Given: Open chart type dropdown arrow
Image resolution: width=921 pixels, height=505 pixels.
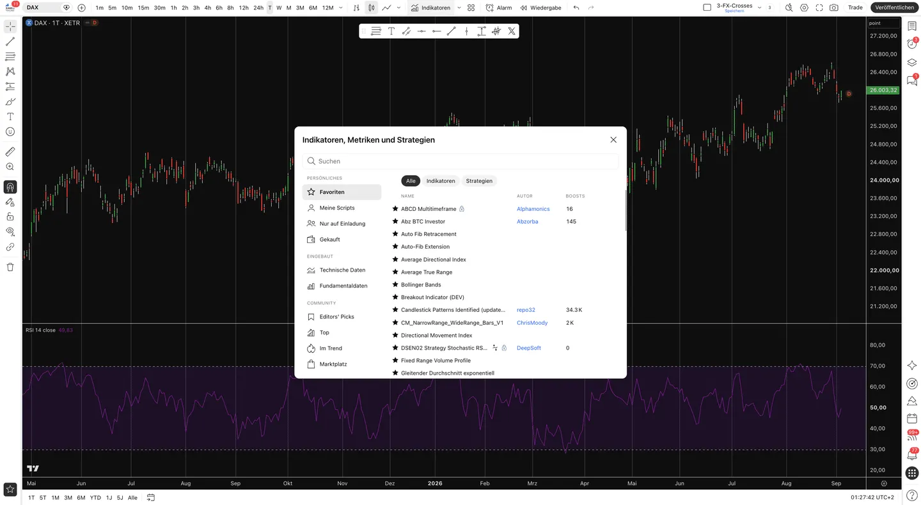Looking at the screenshot, I should point(399,8).
